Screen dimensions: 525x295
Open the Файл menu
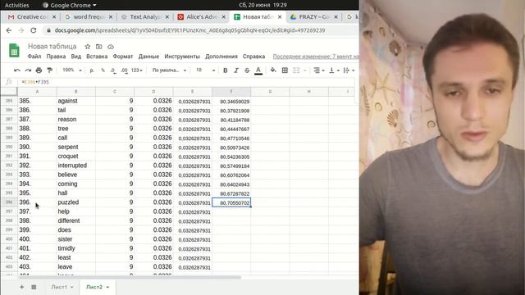(x=34, y=57)
